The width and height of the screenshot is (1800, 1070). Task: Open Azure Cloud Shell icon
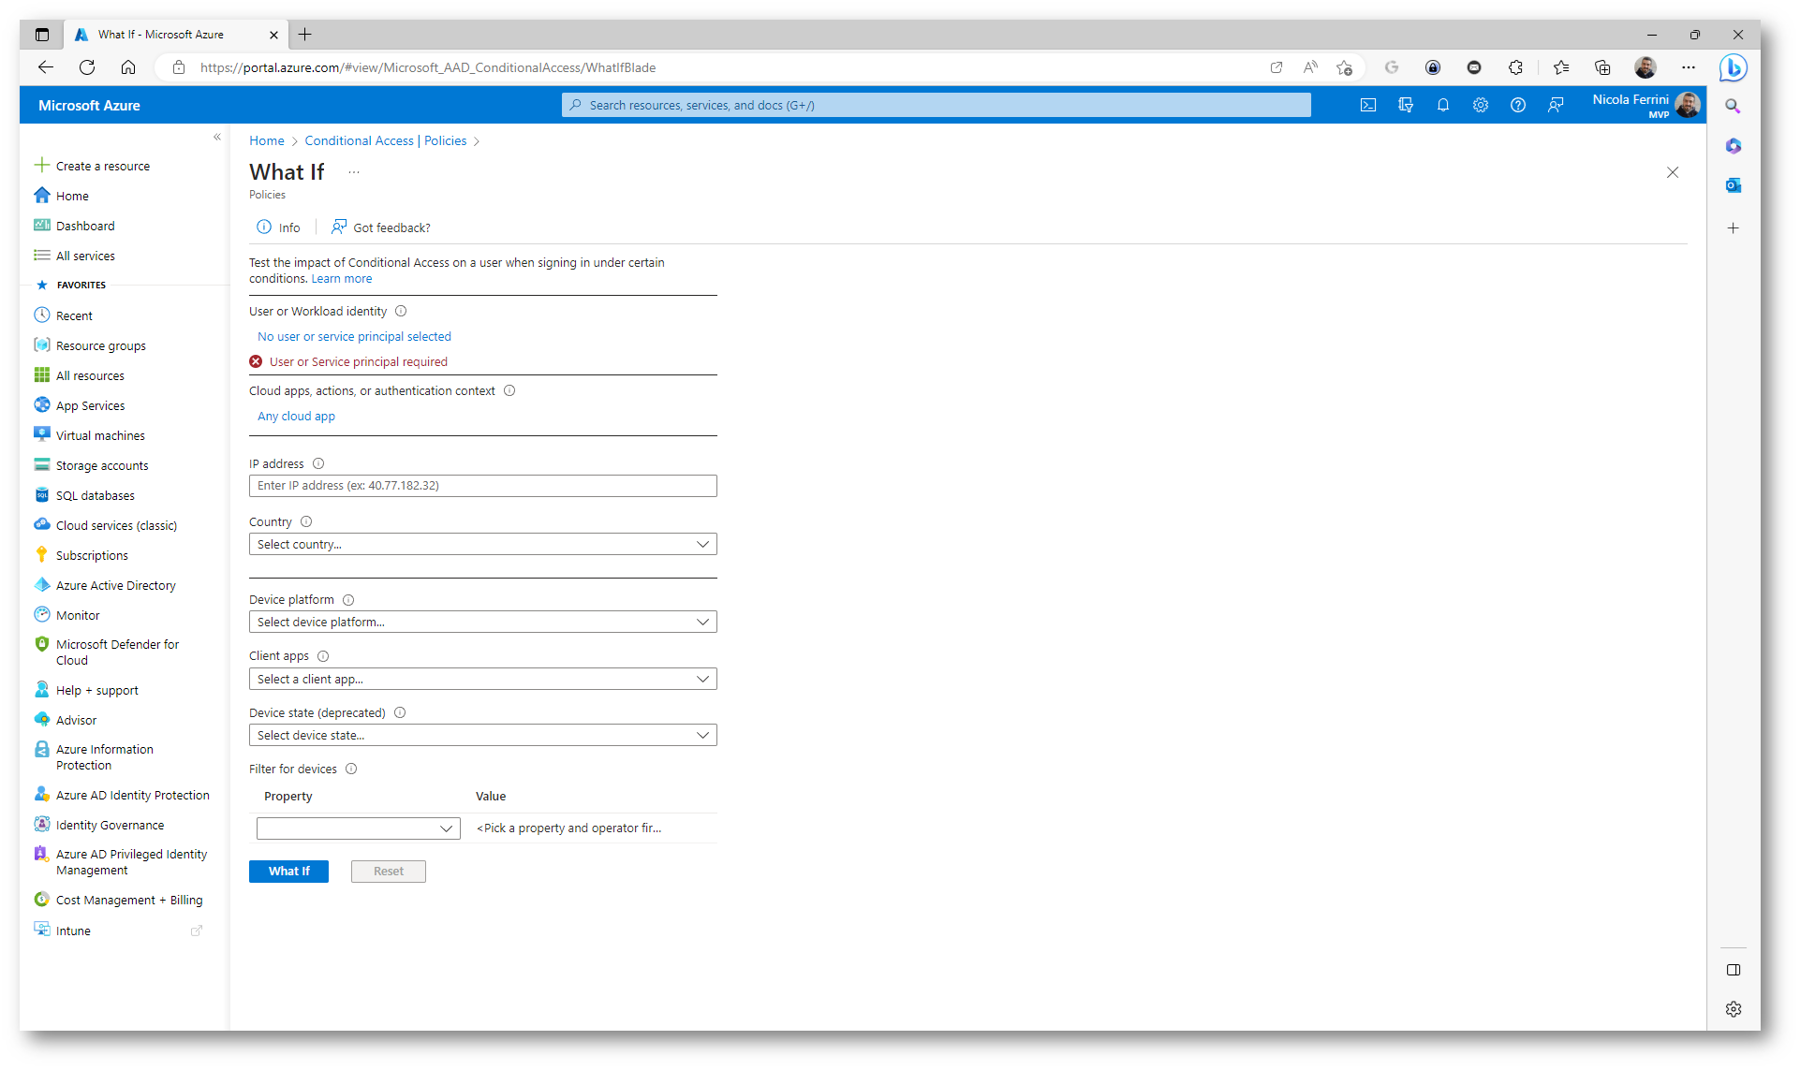1368,105
